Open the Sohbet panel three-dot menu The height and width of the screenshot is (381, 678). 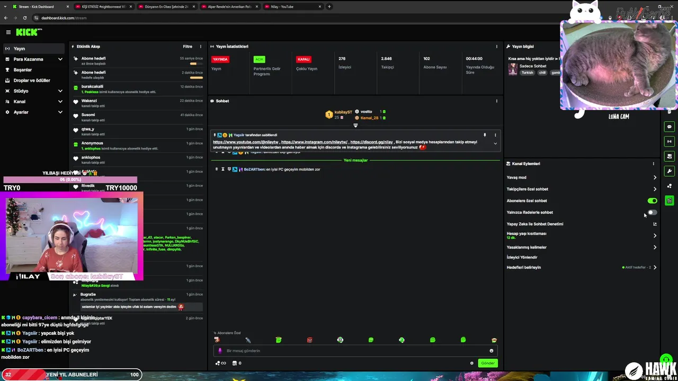click(x=496, y=101)
